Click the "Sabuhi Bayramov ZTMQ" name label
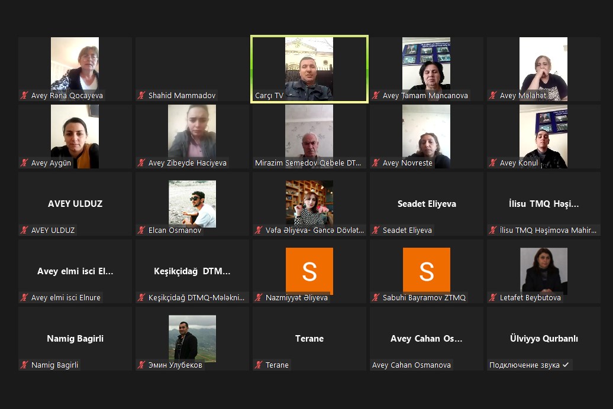This screenshot has width=613, height=409. (424, 298)
